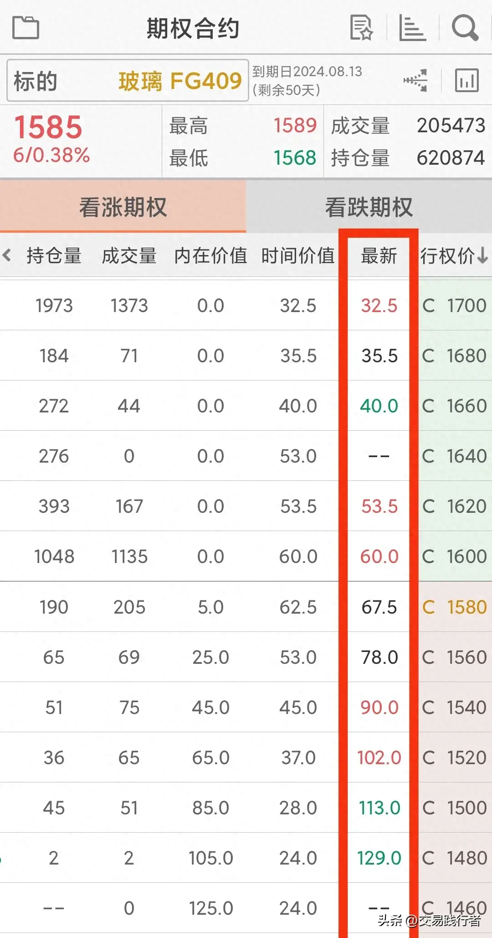Tap the search magnifier icon
The image size is (492, 938).
click(465, 27)
